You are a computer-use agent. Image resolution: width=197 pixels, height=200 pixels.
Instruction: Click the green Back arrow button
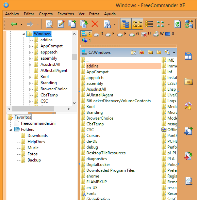pyautogui.click(x=14, y=24)
